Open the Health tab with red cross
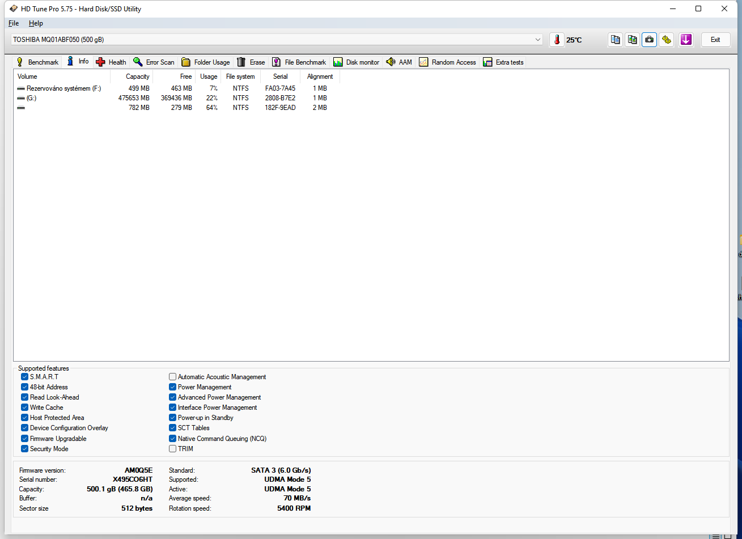 point(111,62)
